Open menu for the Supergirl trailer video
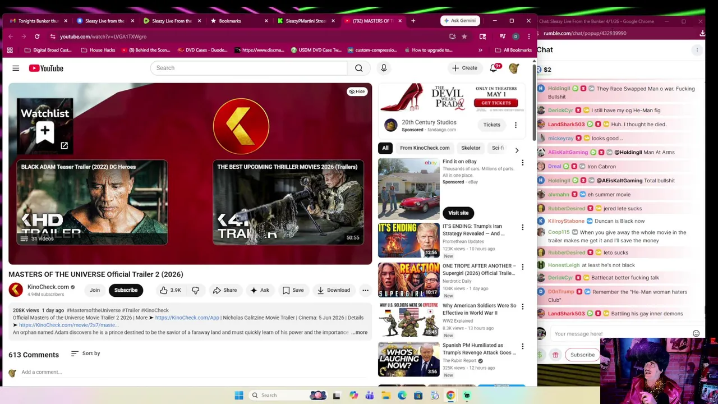This screenshot has width=718, height=404. click(x=522, y=268)
